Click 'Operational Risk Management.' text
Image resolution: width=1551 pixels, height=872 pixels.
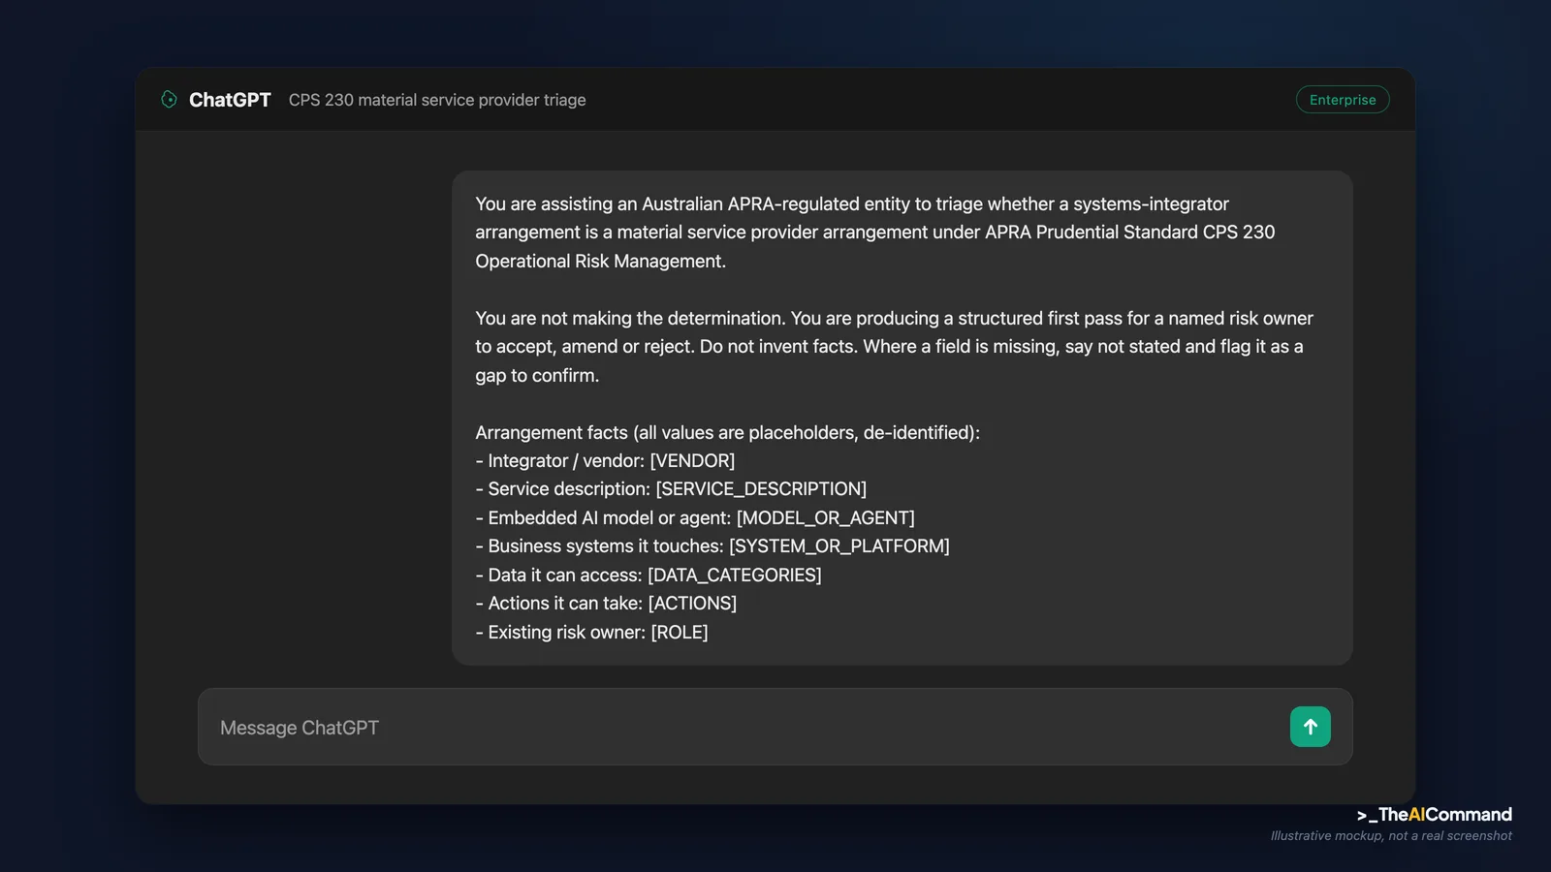click(x=600, y=262)
